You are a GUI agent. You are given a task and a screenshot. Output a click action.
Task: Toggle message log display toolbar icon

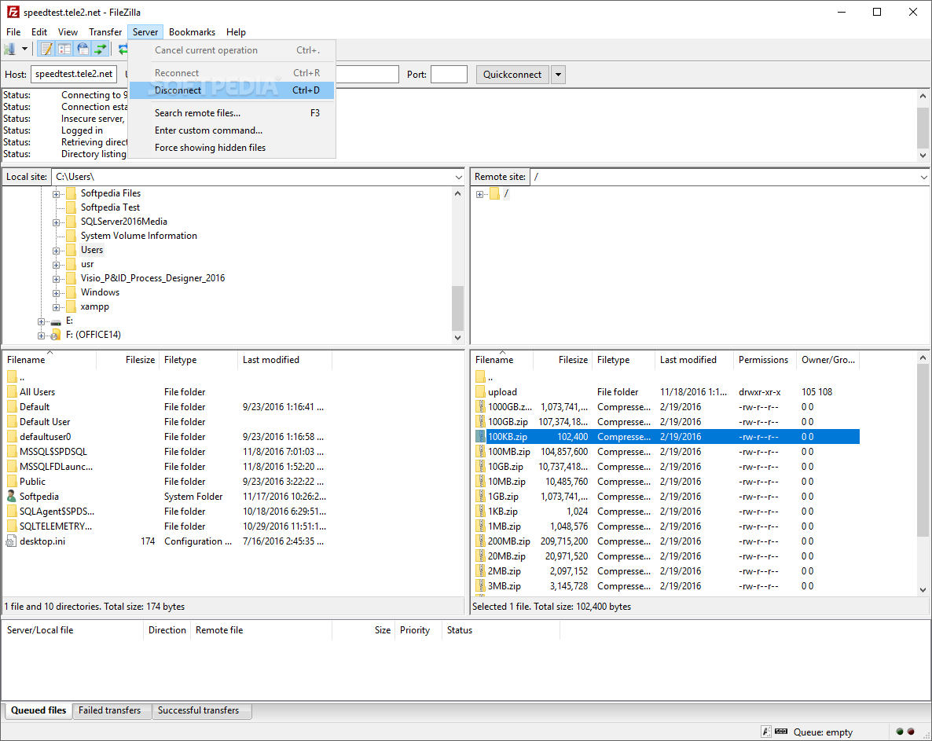pyautogui.click(x=46, y=49)
